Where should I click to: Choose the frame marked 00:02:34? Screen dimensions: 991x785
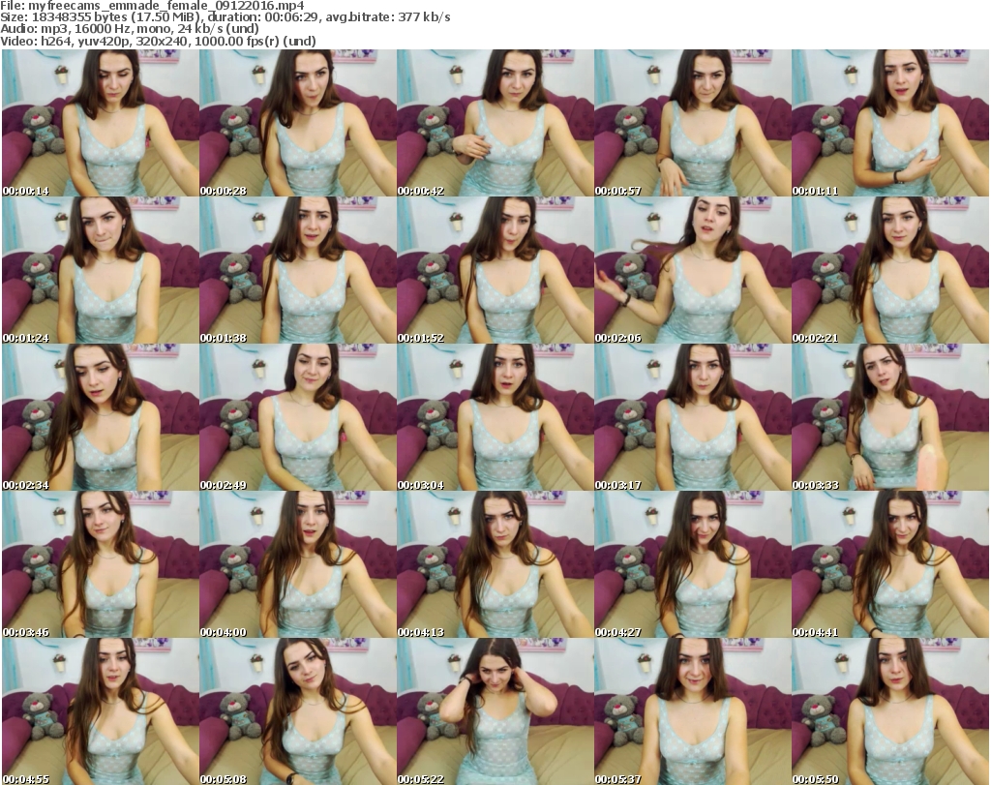pyautogui.click(x=99, y=417)
